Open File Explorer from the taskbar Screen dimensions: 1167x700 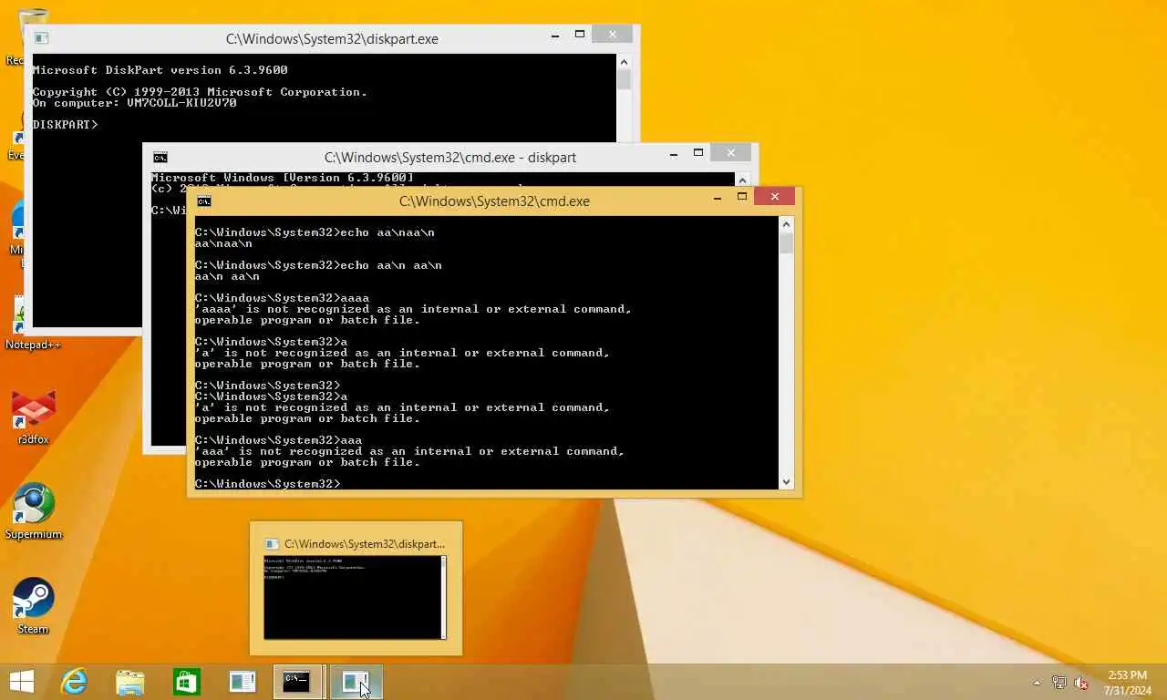[x=130, y=681]
